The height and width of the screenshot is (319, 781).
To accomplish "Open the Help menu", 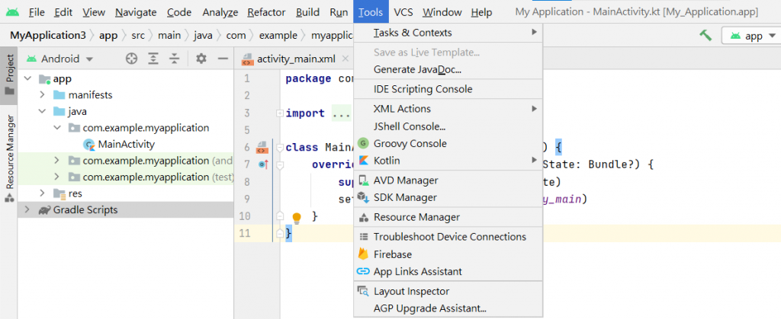I will [482, 12].
